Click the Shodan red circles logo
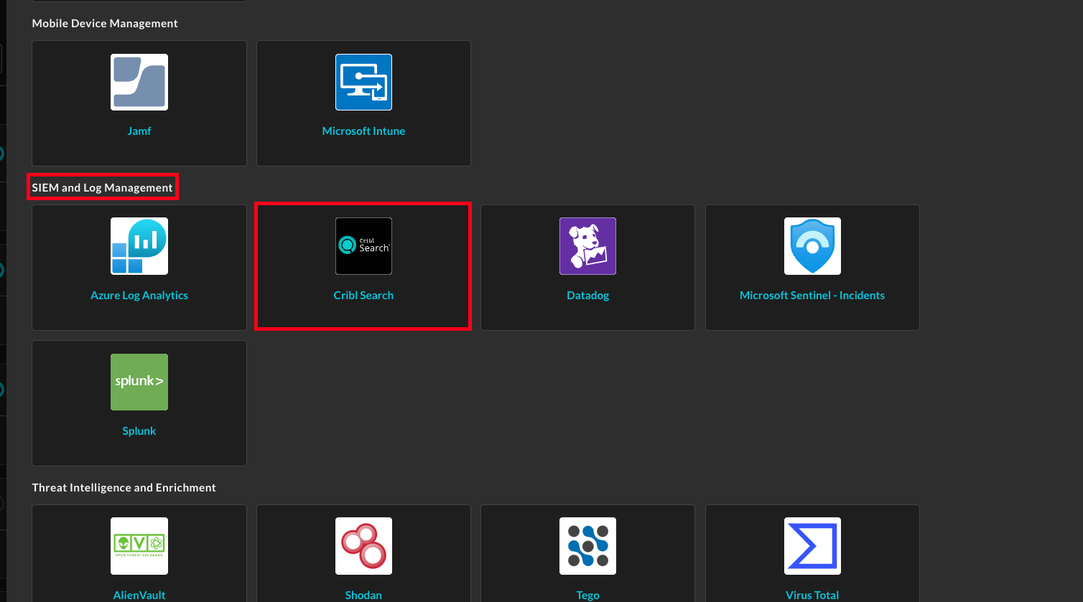The image size is (1083, 602). [363, 546]
